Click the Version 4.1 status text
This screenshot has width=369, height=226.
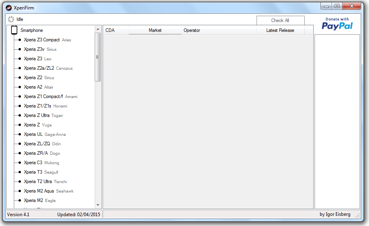point(18,215)
